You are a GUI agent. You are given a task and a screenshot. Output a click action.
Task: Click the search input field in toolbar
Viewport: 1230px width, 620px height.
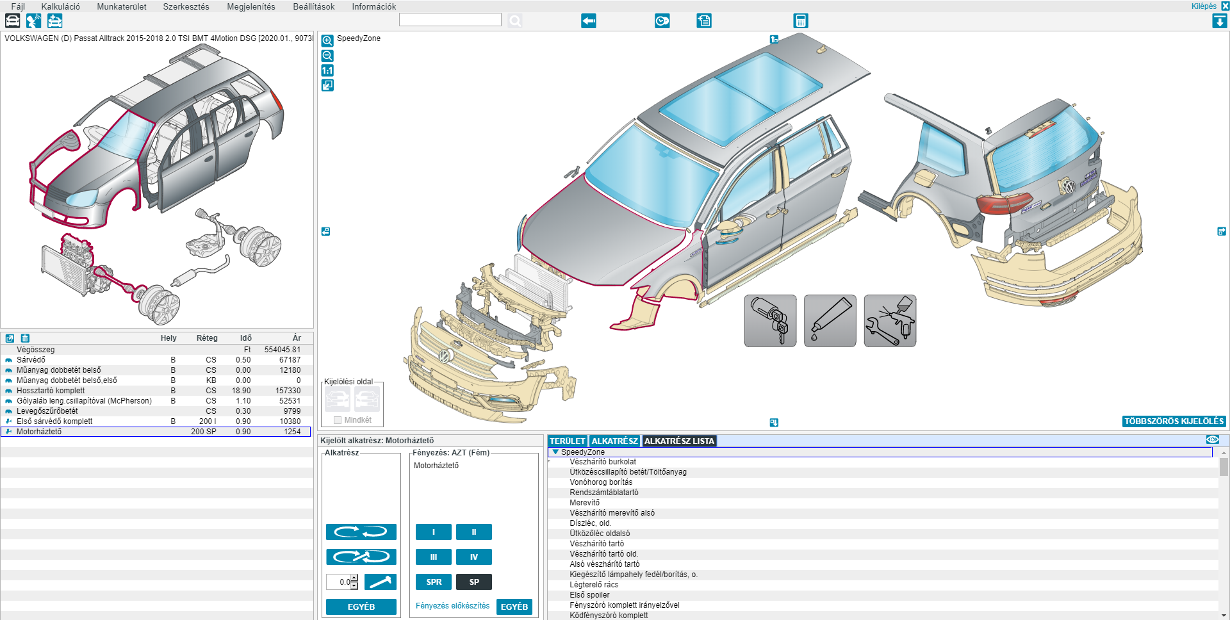click(x=450, y=20)
